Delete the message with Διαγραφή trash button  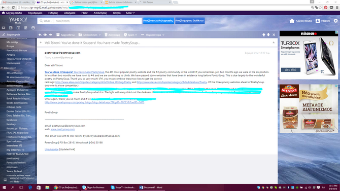[x=112, y=34]
